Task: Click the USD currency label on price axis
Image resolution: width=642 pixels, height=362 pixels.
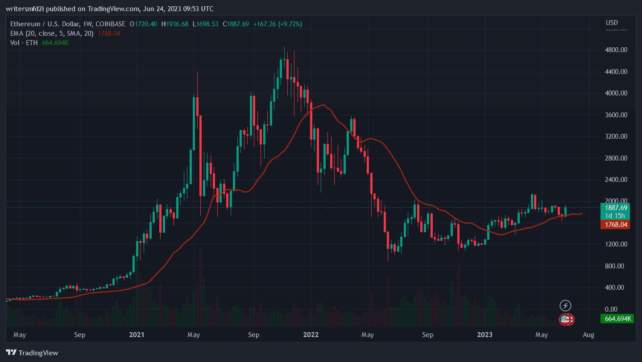Action: tap(612, 22)
